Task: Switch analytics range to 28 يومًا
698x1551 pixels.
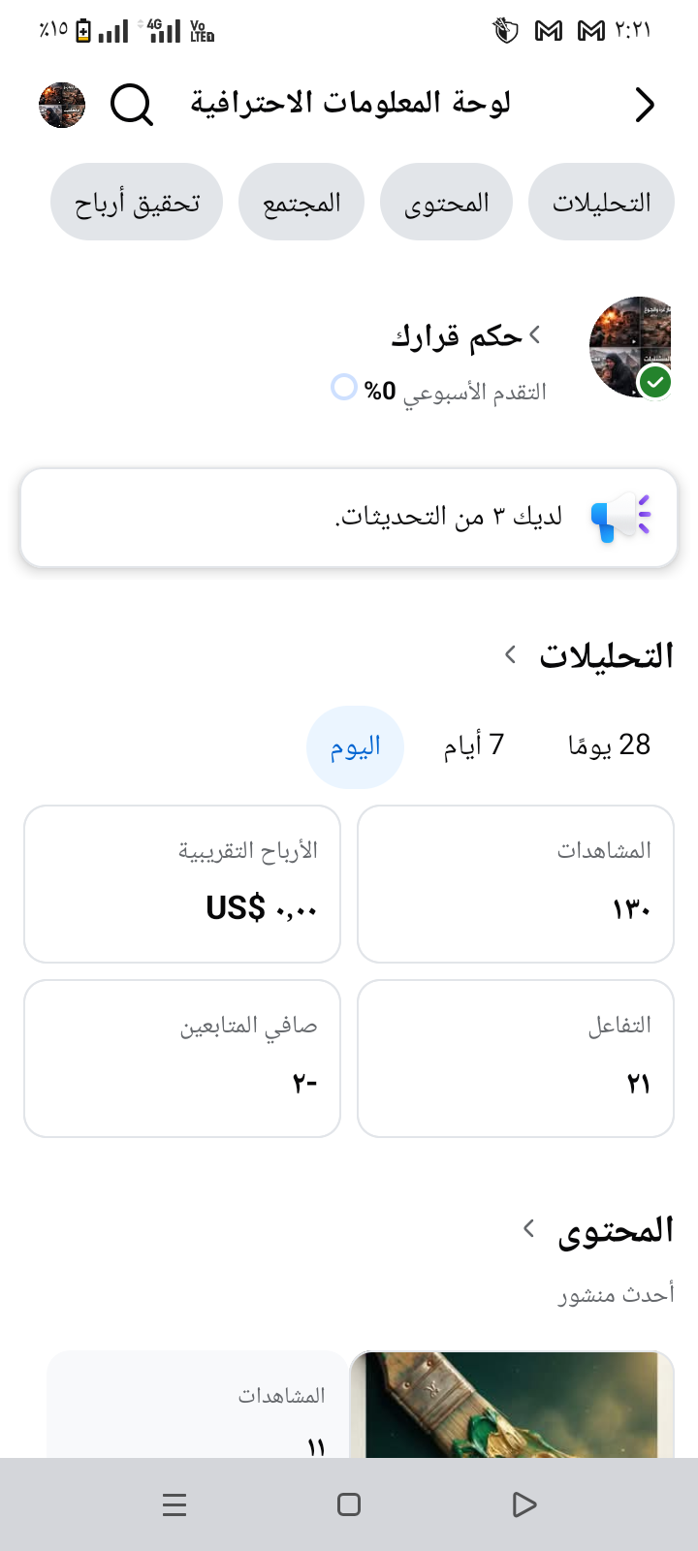Action: pyautogui.click(x=609, y=745)
